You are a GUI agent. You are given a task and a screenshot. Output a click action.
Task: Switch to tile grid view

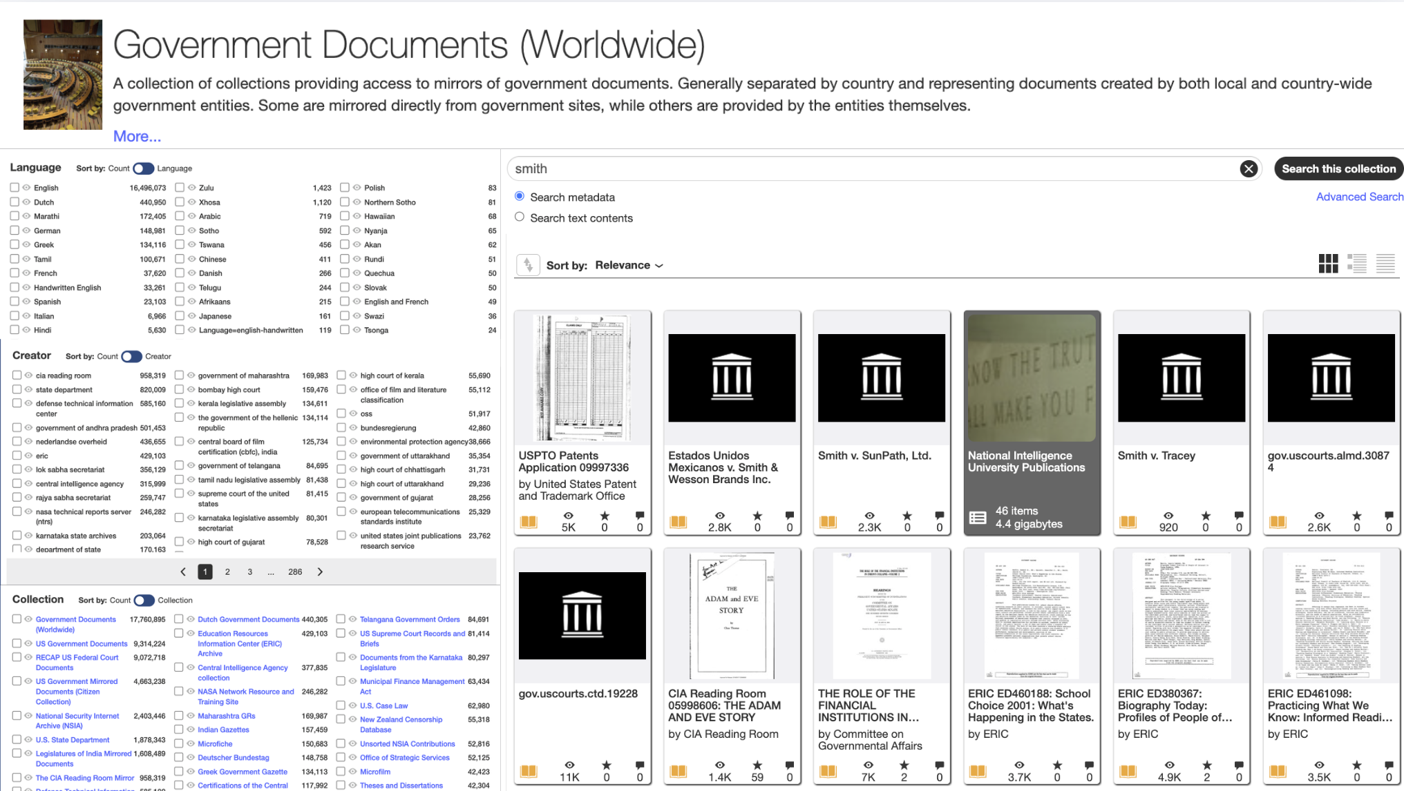(1328, 264)
